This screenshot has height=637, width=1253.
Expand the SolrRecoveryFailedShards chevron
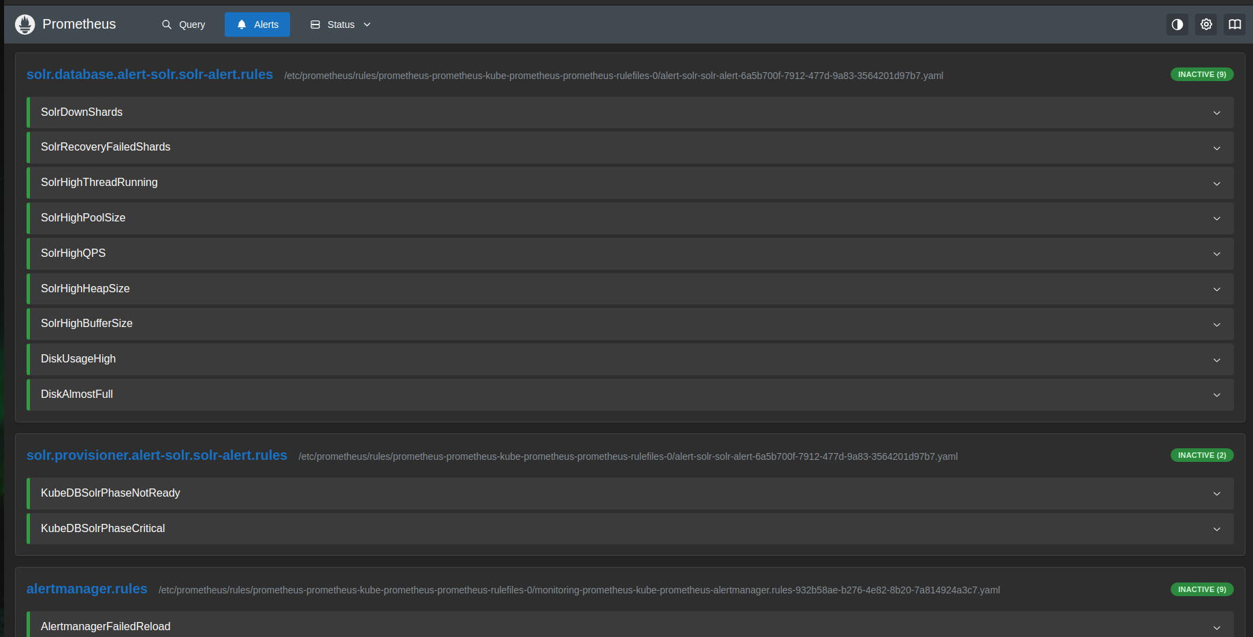pyautogui.click(x=1217, y=149)
